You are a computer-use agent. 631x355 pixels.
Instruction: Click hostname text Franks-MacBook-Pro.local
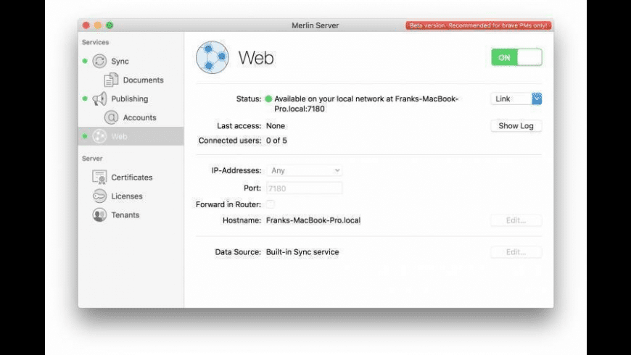(313, 220)
